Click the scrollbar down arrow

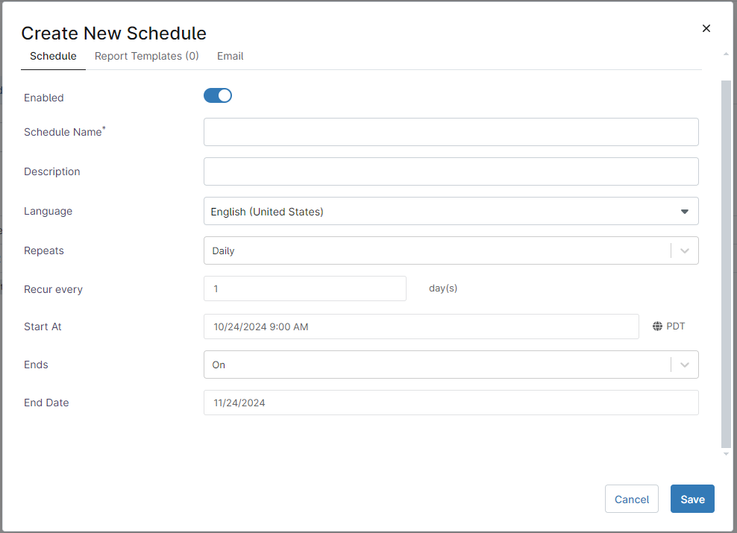pyautogui.click(x=725, y=452)
